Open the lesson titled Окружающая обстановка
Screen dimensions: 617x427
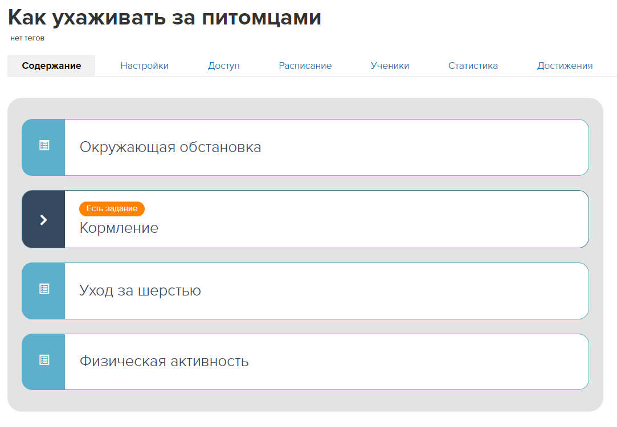tap(170, 147)
